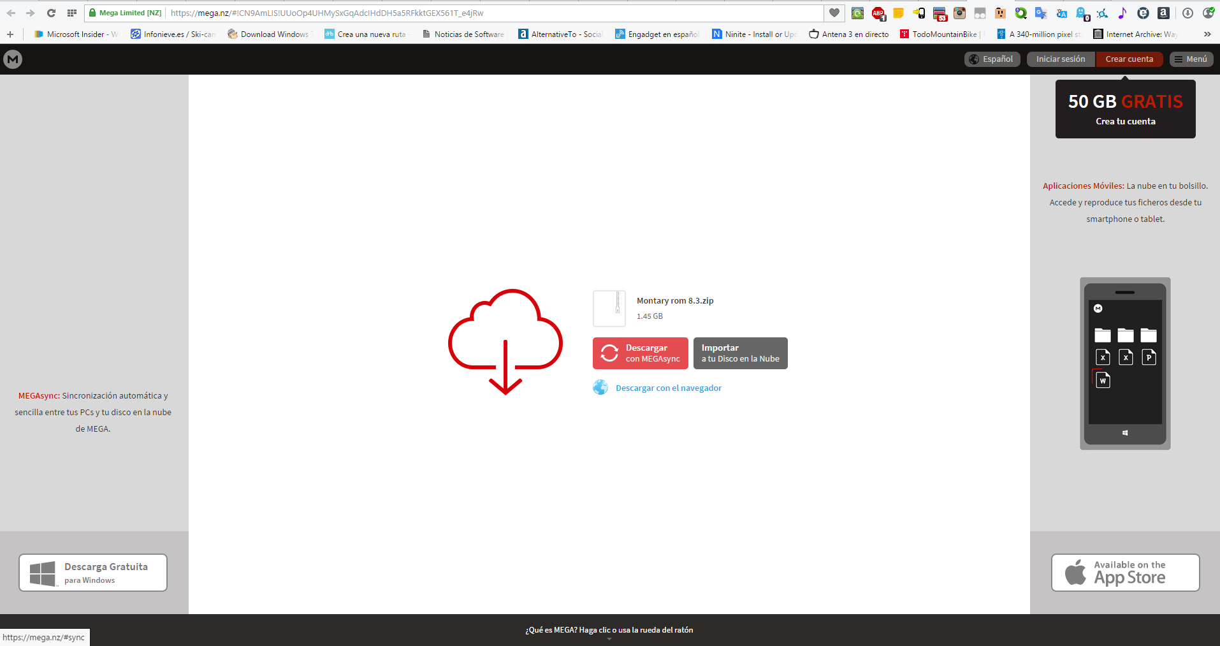This screenshot has width=1220, height=646.
Task: Click Iniciar sesión button
Action: coord(1061,59)
